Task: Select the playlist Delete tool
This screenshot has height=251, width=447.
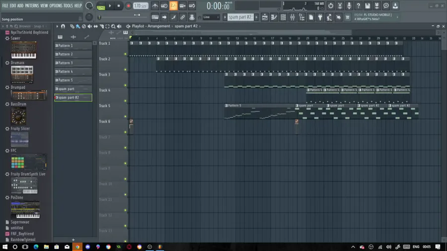Action: pyautogui.click(x=84, y=26)
